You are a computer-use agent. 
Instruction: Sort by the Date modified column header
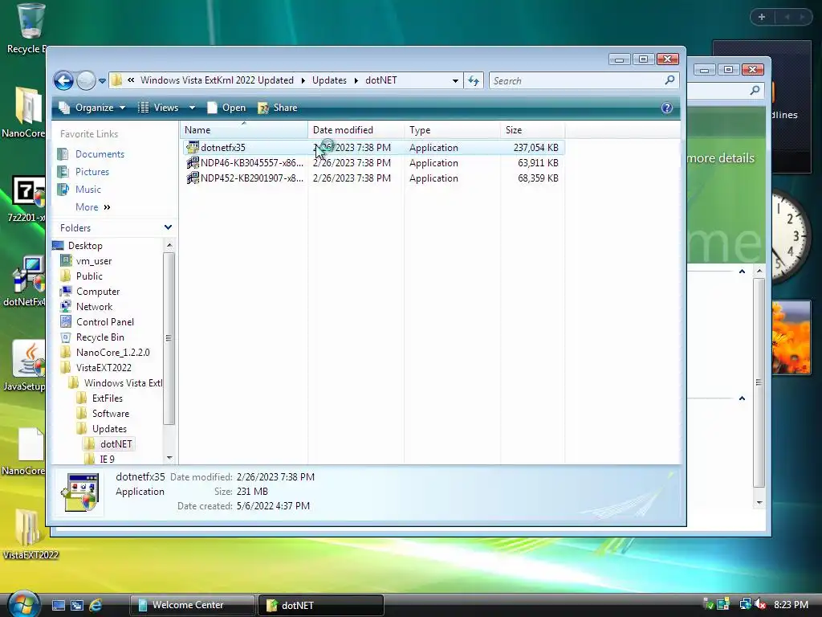click(x=356, y=130)
